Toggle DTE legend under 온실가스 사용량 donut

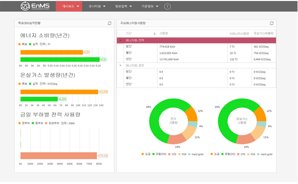pos(242,154)
